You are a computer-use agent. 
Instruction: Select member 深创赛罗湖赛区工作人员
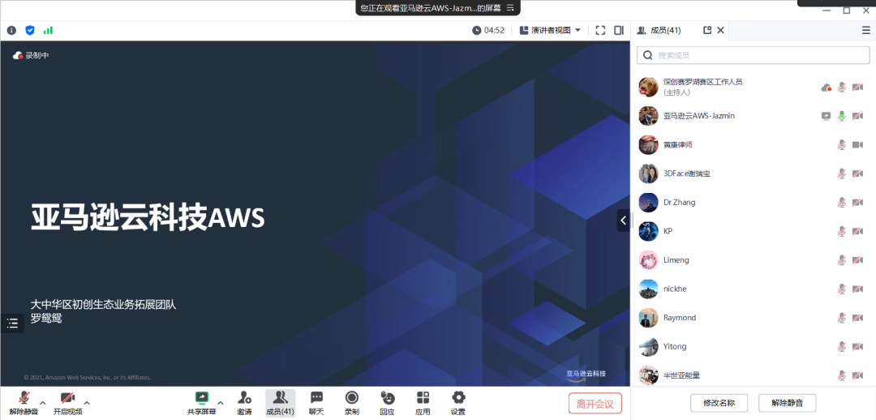point(753,87)
